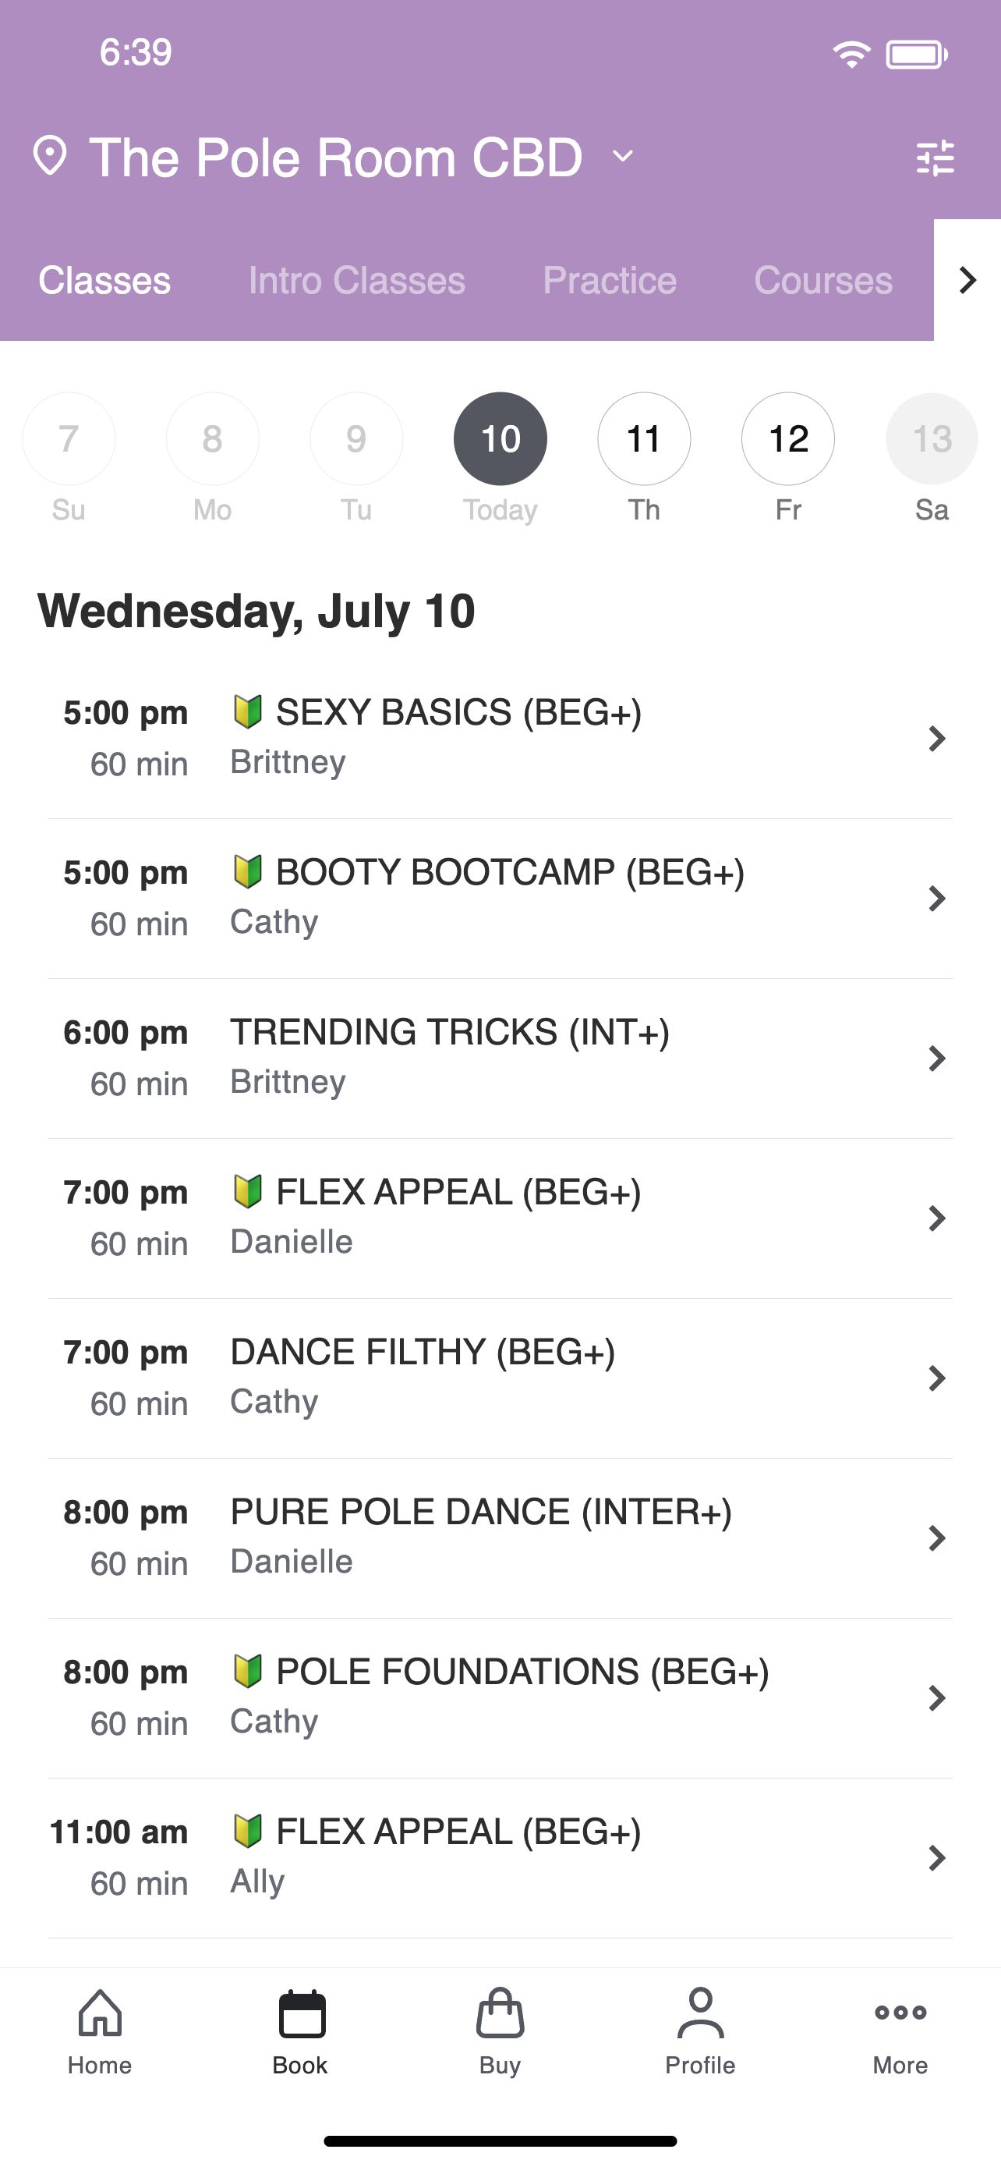Switch to the Practice tab

coord(610,280)
